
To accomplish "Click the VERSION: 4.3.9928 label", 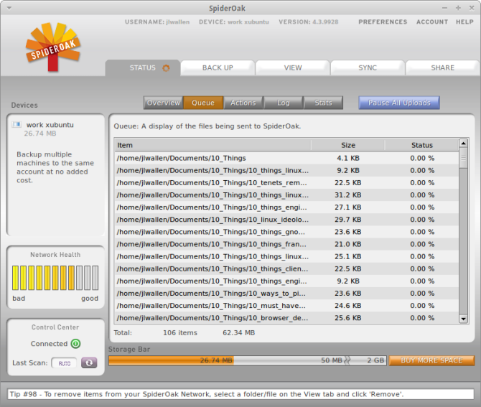I will 308,22.
